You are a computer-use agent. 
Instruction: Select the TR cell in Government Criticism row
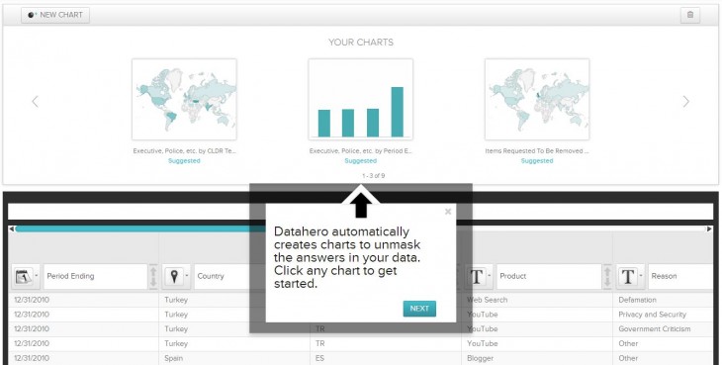(x=386, y=329)
